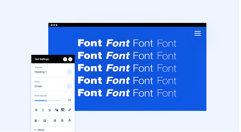The image size is (241, 132).
Task: Click the increase indent icon
Action: [62, 121]
